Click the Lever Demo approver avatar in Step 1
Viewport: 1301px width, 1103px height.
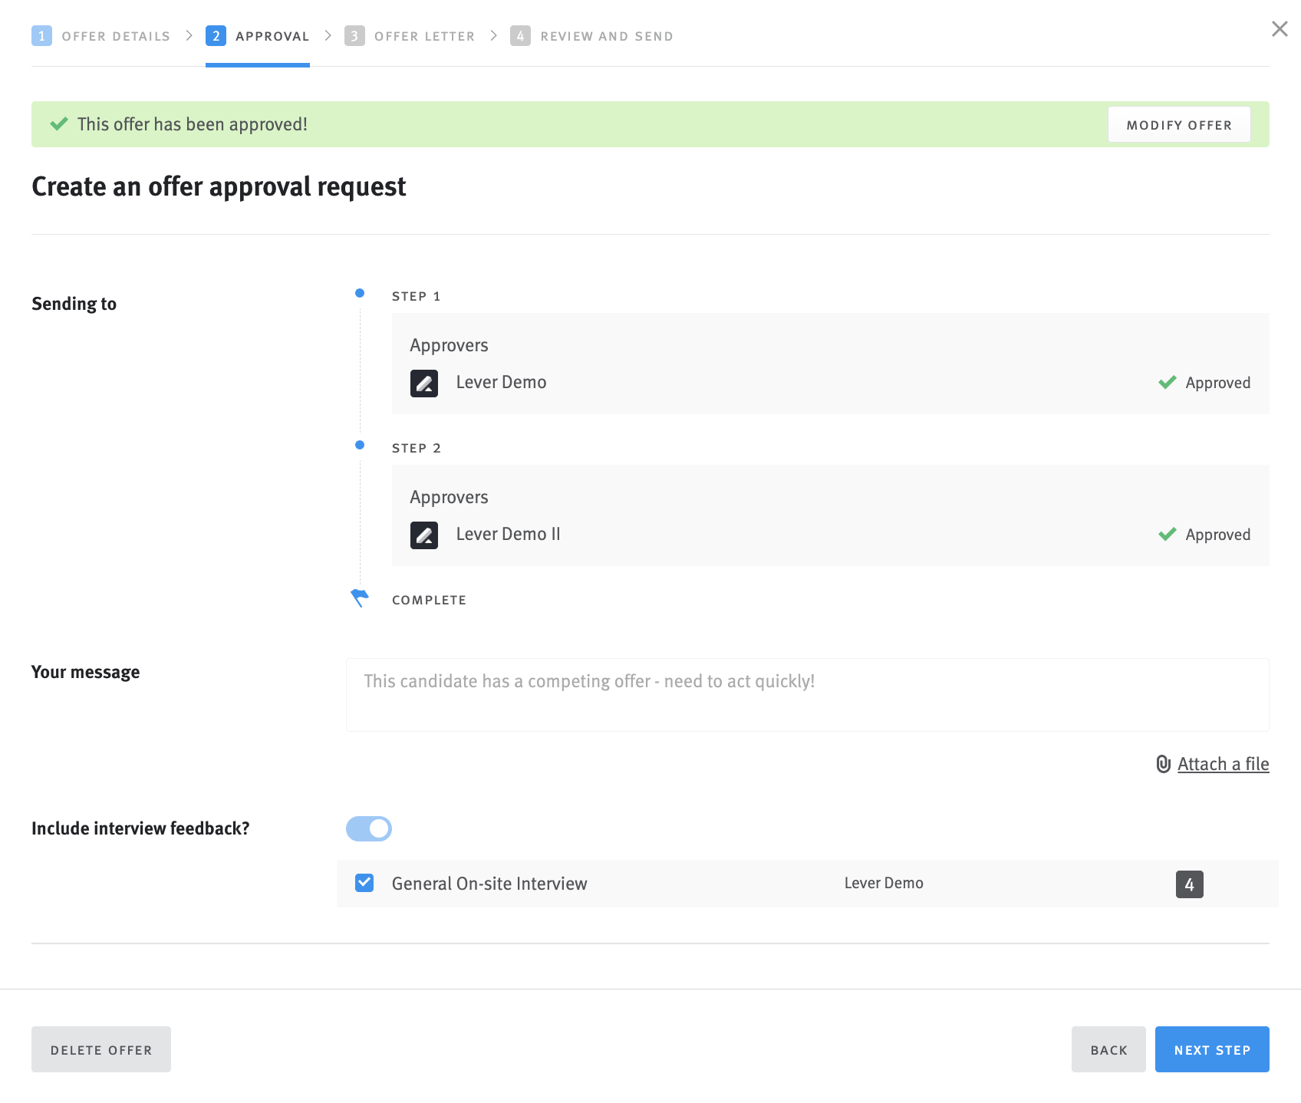click(423, 383)
